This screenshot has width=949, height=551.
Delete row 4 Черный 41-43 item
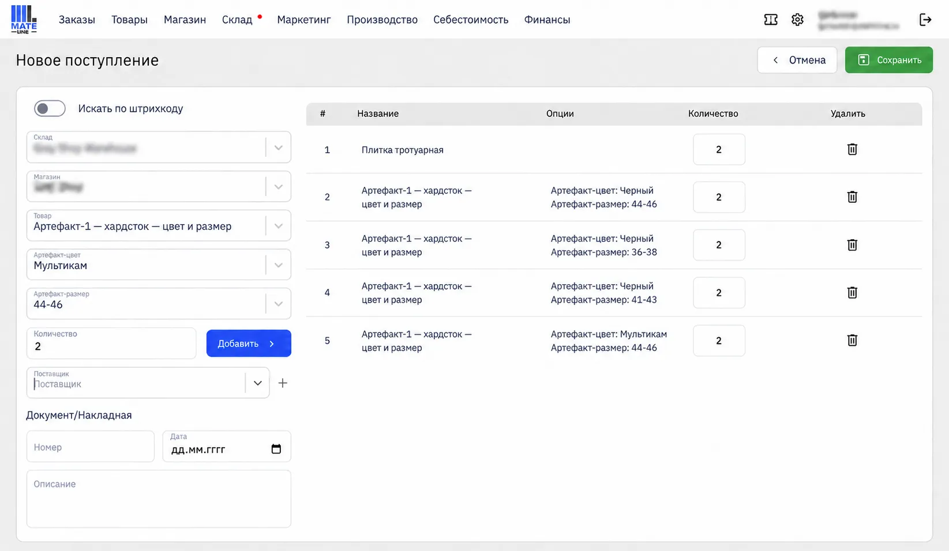(852, 293)
